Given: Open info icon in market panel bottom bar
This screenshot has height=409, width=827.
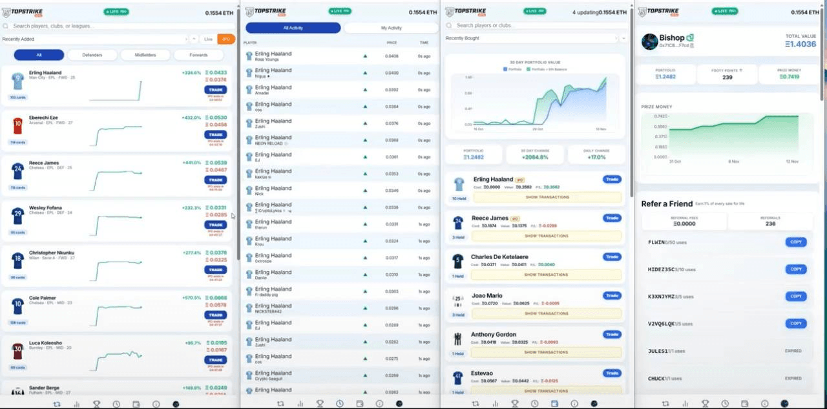Looking at the screenshot, I should point(156,404).
